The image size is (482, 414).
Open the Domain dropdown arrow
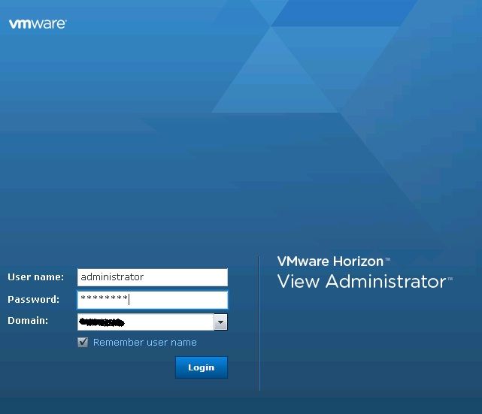(221, 322)
